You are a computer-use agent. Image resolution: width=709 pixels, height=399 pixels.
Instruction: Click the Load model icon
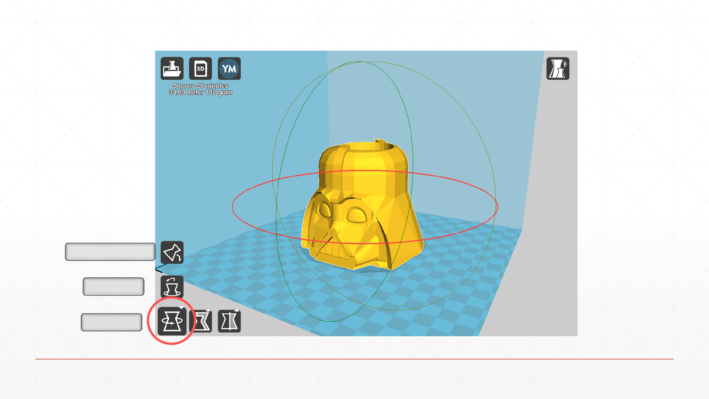click(x=172, y=69)
